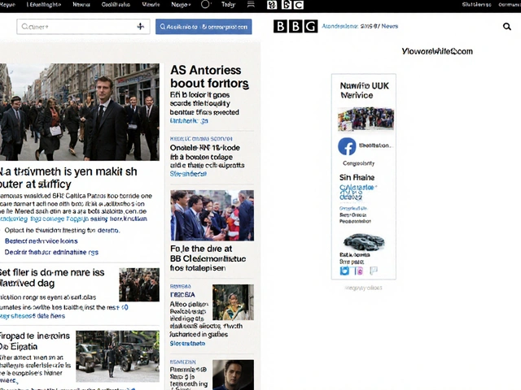This screenshot has height=390, width=521.
Task: Select 'Veate' in the top navigation bar
Action: click(x=151, y=5)
